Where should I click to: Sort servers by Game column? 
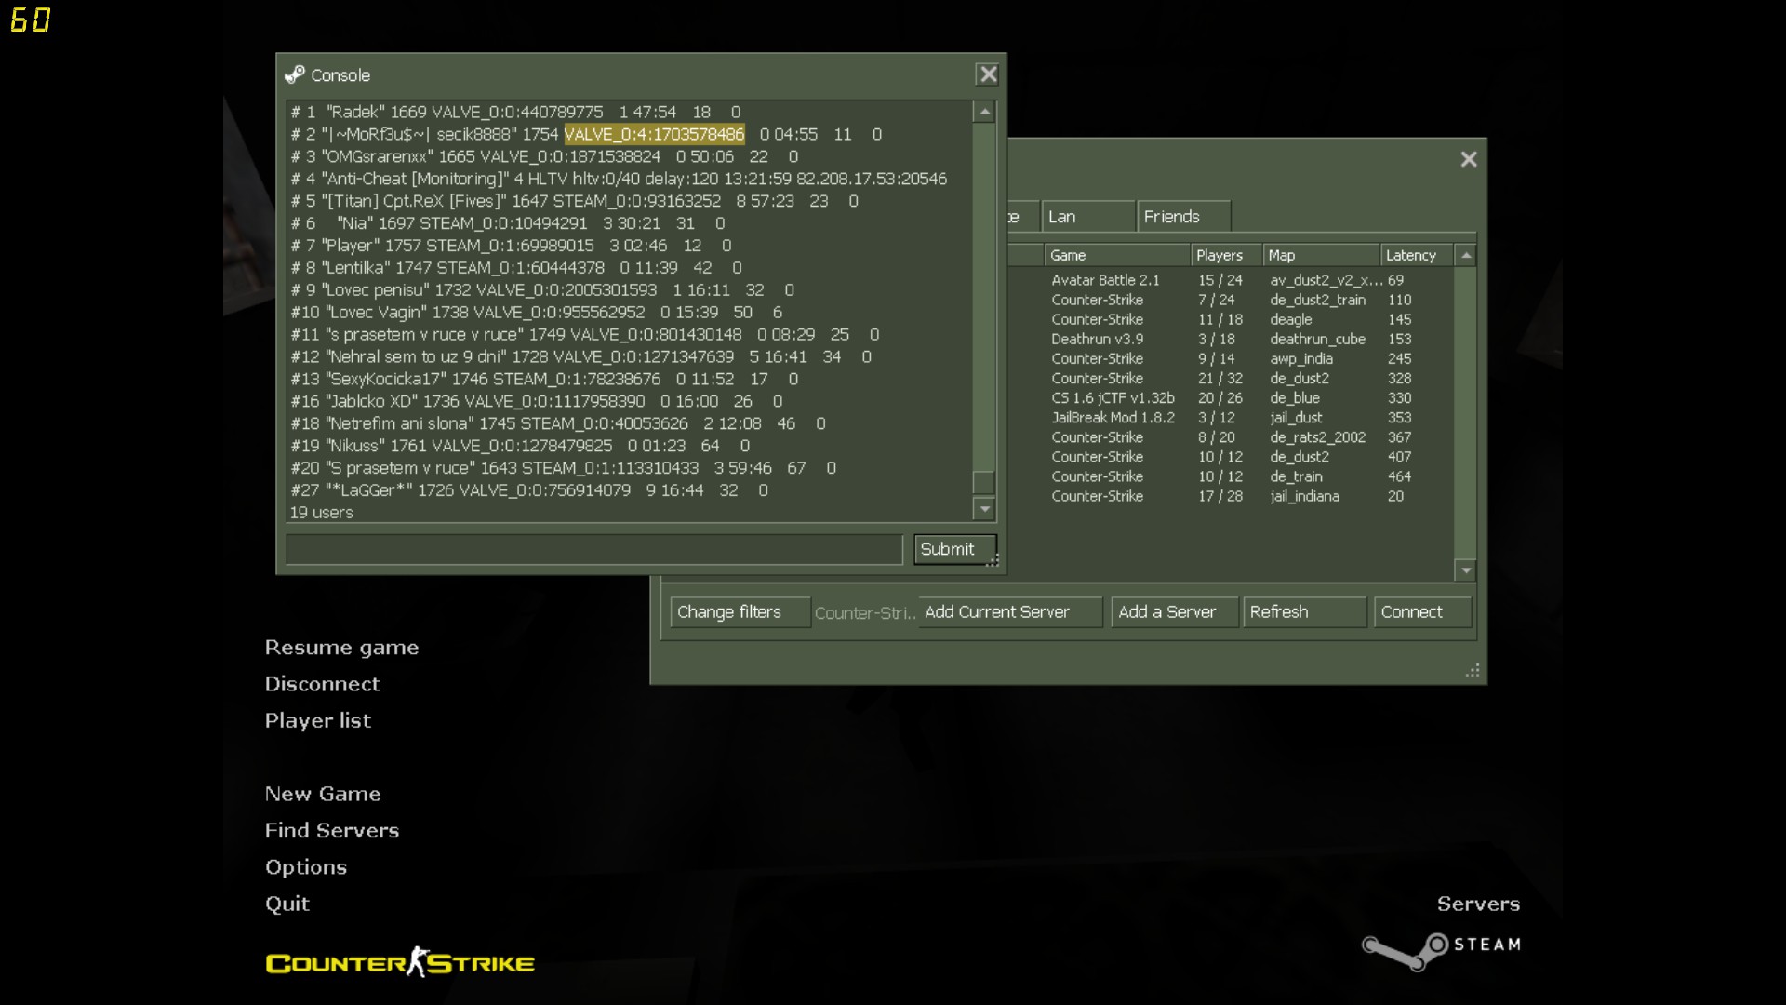(1117, 255)
